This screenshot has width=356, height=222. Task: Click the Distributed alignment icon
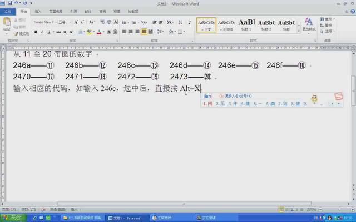[x=151, y=32]
